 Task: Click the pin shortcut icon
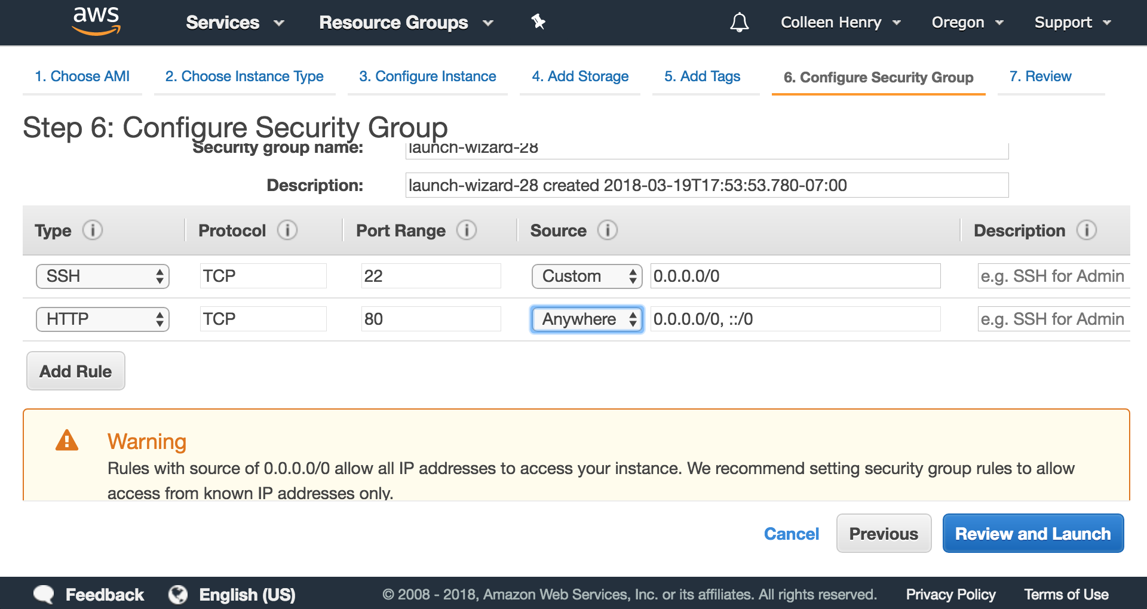tap(538, 22)
